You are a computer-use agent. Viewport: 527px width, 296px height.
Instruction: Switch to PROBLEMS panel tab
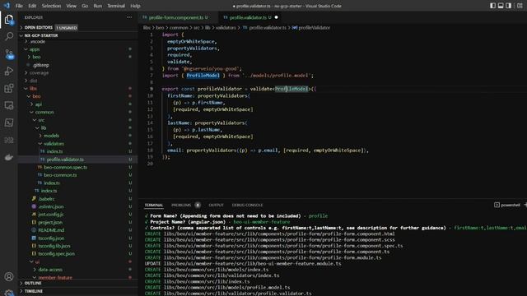pyautogui.click(x=181, y=205)
